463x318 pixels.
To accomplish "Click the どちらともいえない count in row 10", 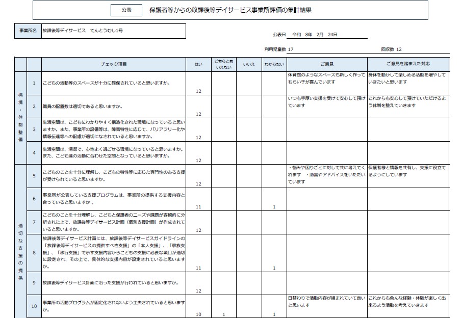I will 223,314.
